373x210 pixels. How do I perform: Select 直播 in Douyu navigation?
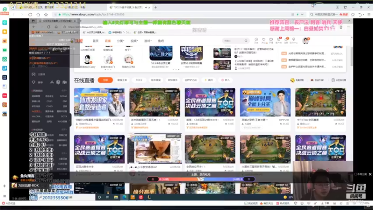click(x=108, y=41)
